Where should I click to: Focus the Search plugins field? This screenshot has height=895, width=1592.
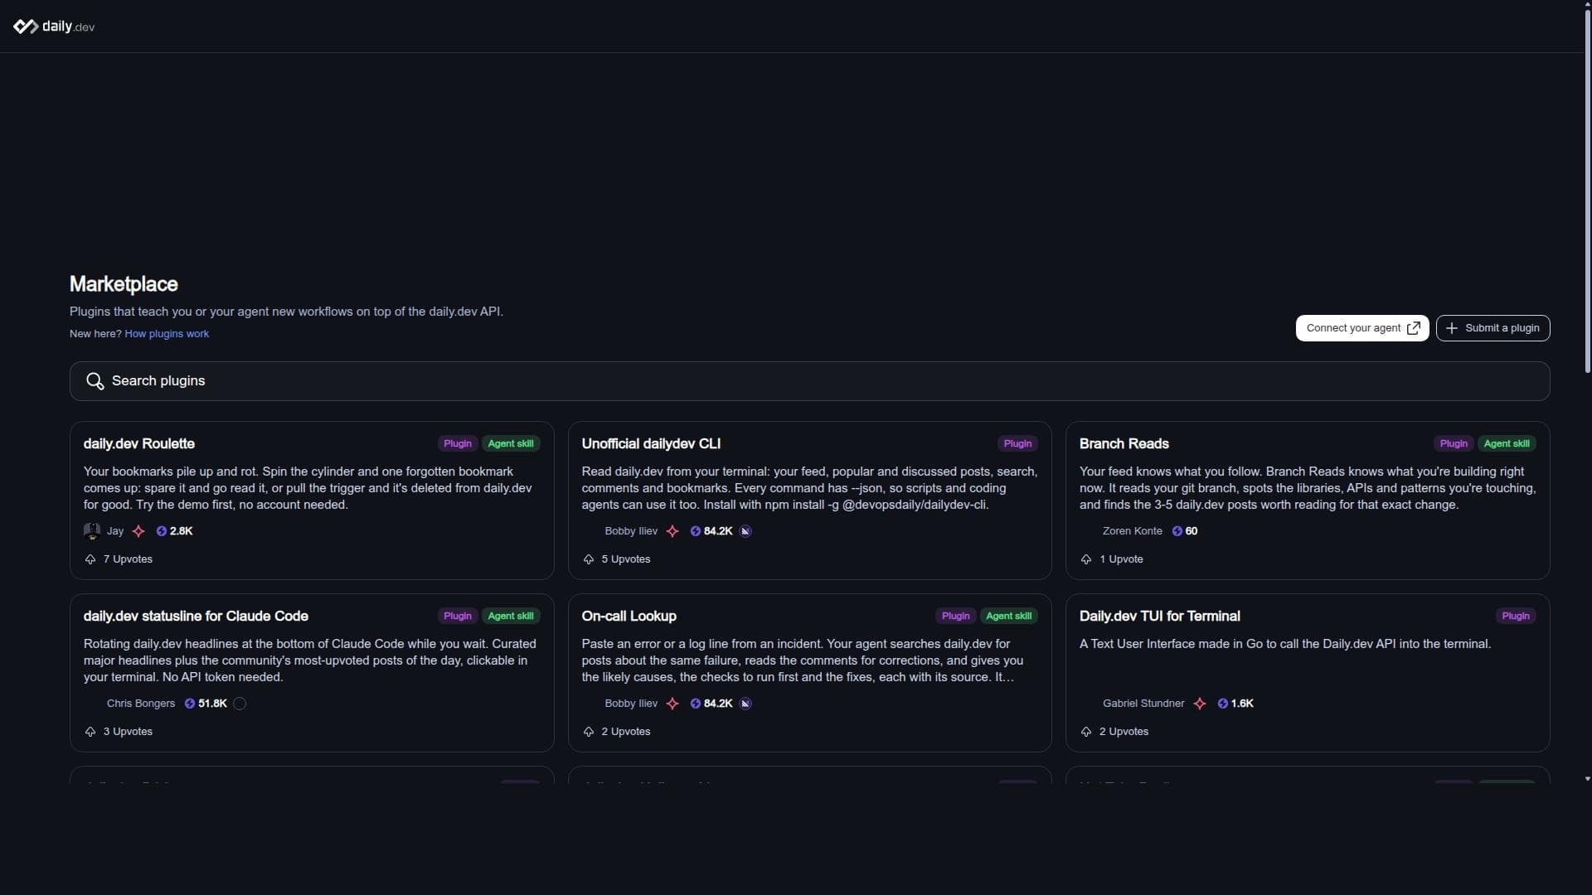[809, 381]
